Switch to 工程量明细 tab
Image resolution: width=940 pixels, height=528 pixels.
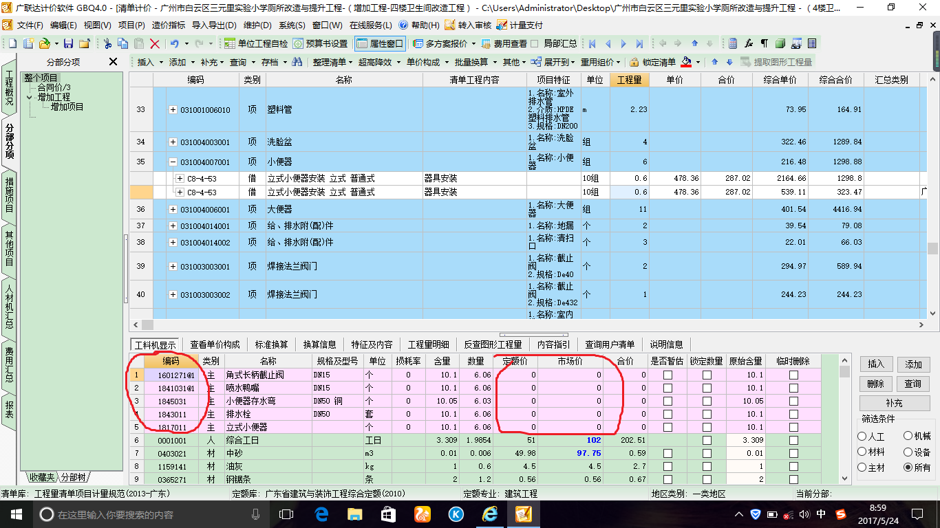click(428, 344)
